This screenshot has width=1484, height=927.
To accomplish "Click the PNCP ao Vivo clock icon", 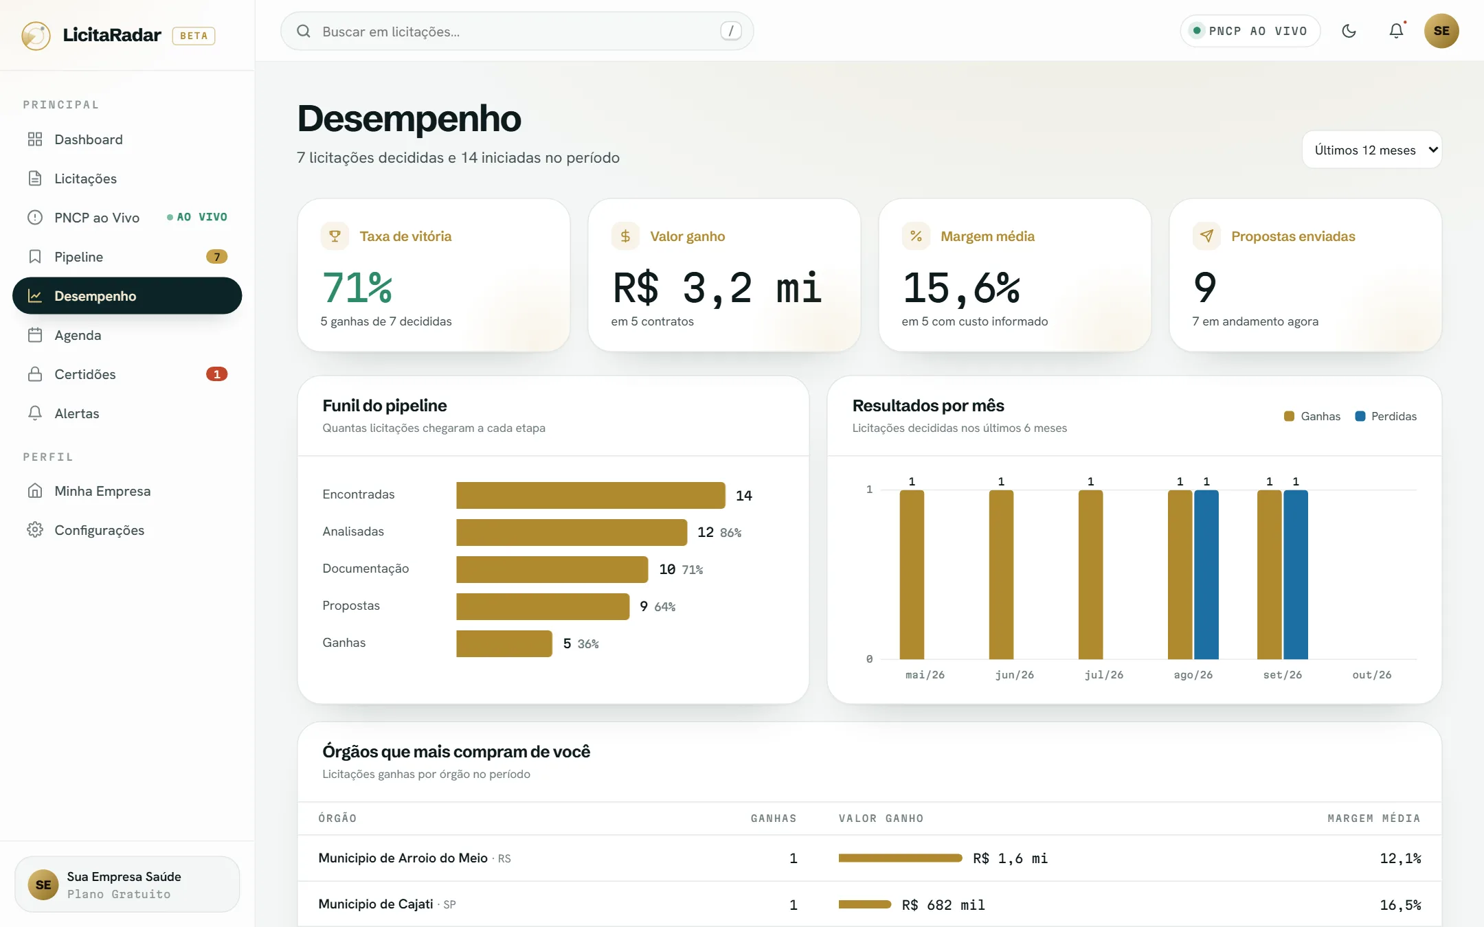I will [35, 218].
